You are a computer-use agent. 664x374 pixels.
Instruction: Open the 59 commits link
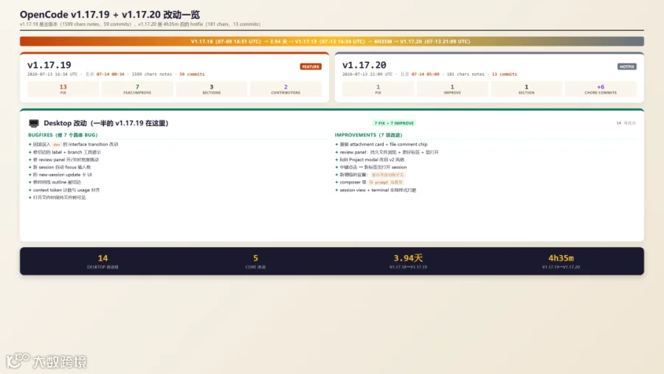click(192, 74)
